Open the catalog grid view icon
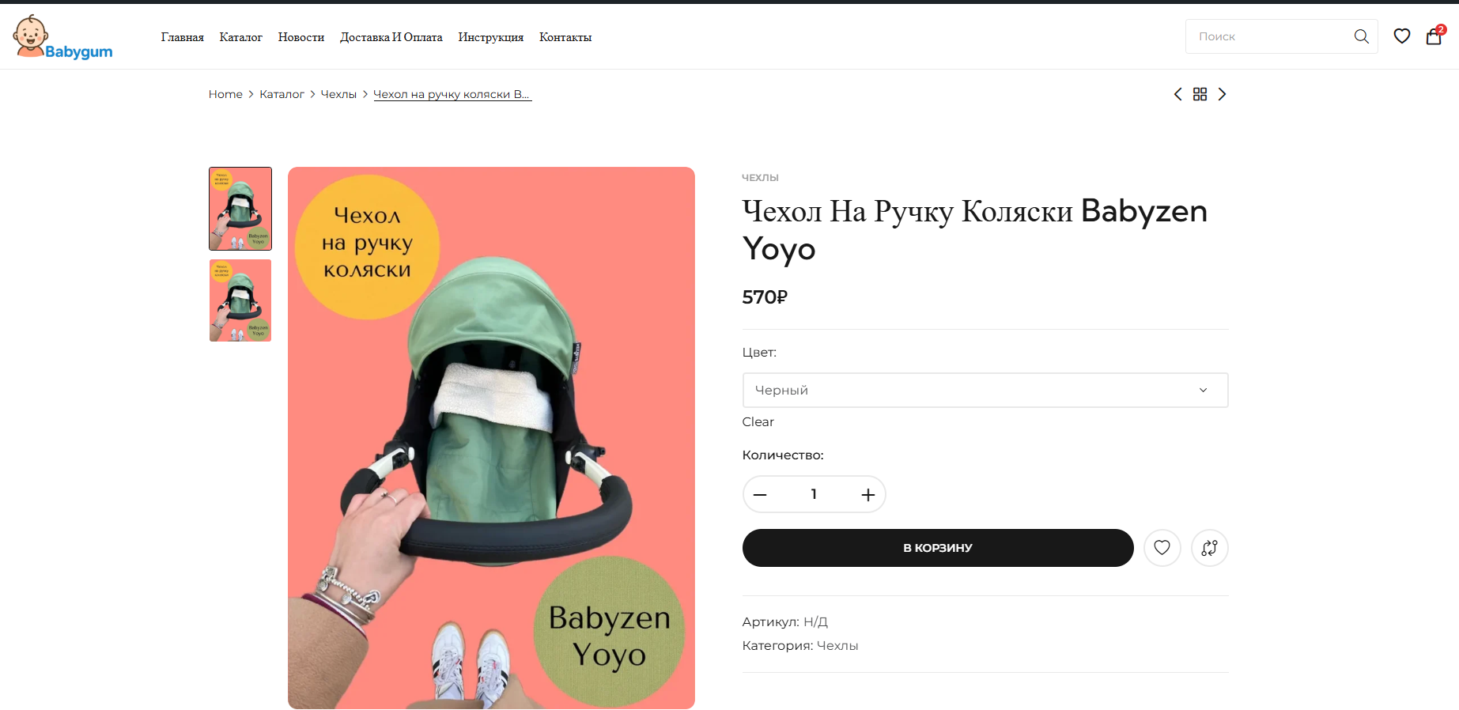Image resolution: width=1459 pixels, height=710 pixels. click(1200, 94)
